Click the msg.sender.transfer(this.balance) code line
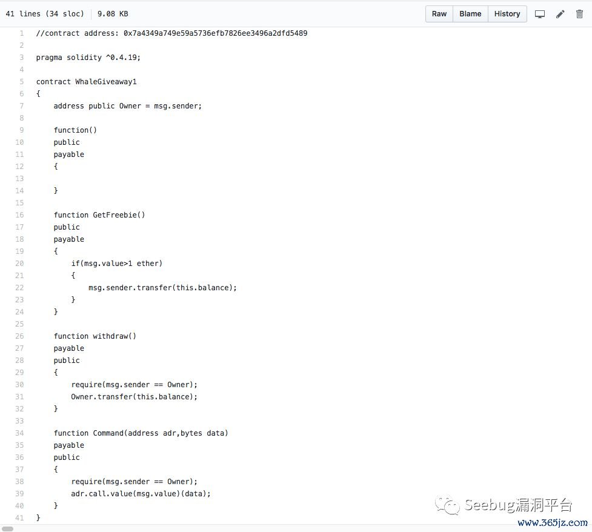 pos(162,288)
